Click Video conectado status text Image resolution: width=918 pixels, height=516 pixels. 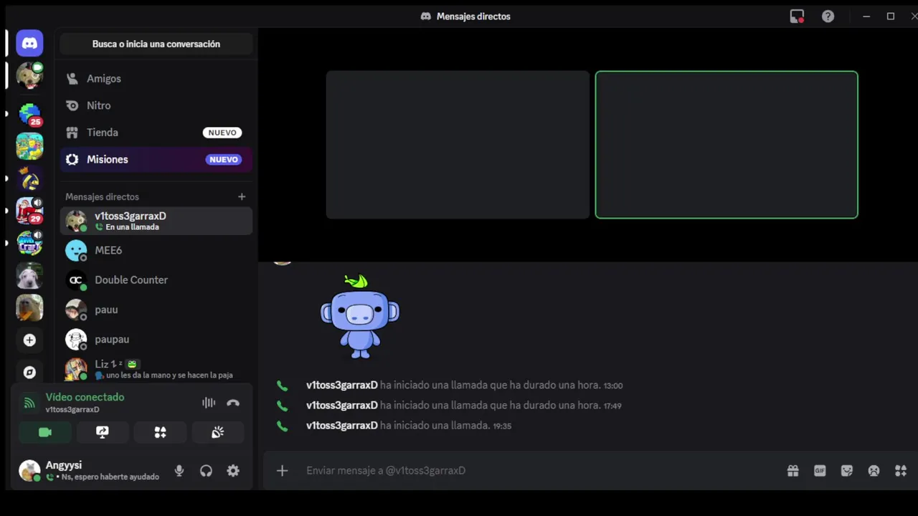pyautogui.click(x=85, y=397)
